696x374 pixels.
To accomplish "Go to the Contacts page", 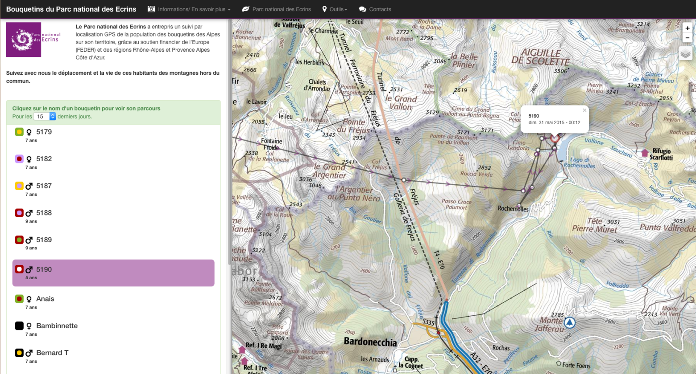I will point(375,9).
